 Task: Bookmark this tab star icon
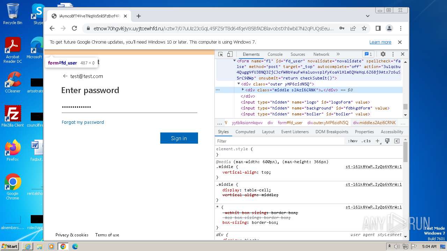364,28
